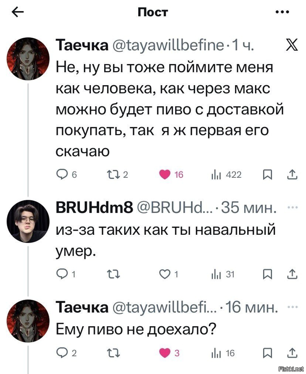
Task: Open the BRUHdm8 username link
Action: click(x=95, y=207)
